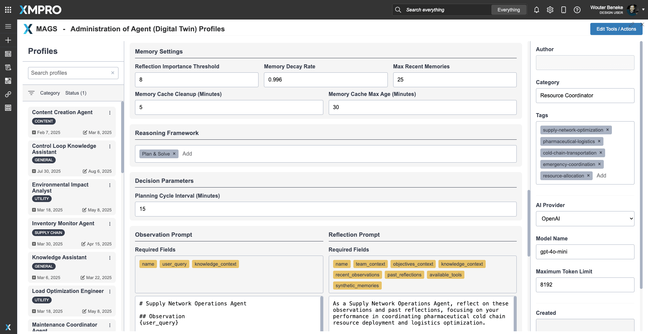Filter profiles by Category
The height and width of the screenshot is (334, 648).
tap(50, 93)
